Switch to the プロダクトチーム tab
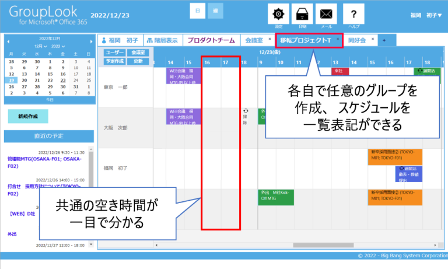 [x=211, y=40]
